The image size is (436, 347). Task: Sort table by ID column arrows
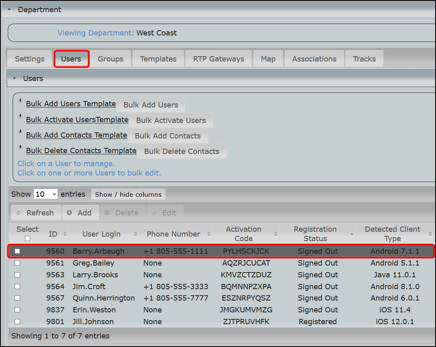(65, 234)
